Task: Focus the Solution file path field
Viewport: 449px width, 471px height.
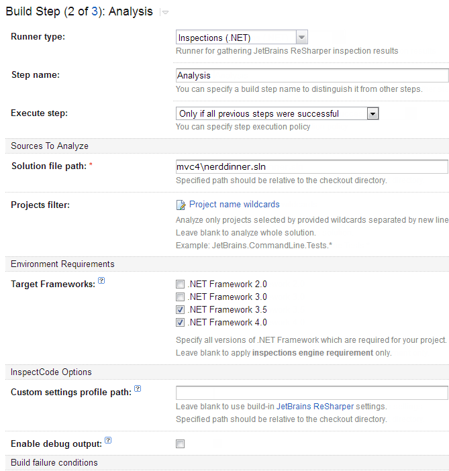Action: click(311, 166)
